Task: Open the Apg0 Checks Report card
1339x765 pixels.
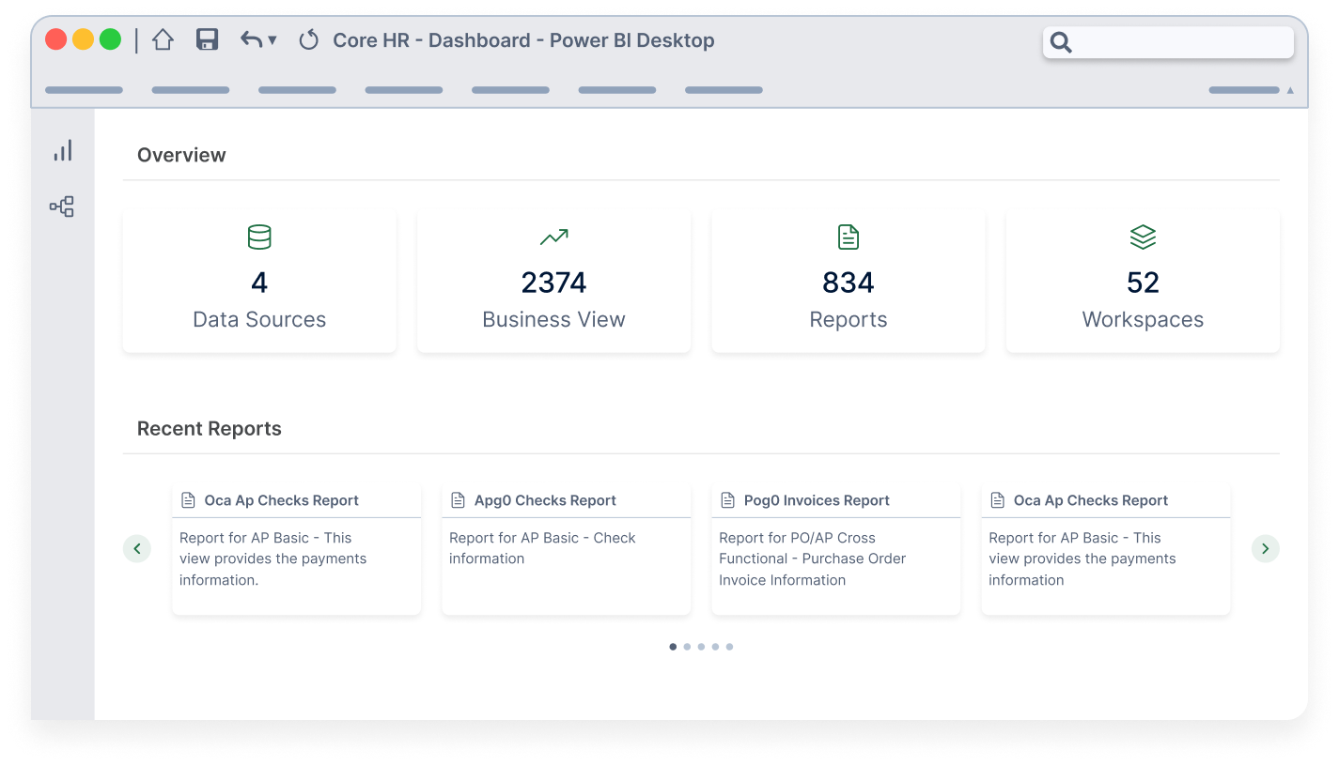Action: [x=566, y=549]
